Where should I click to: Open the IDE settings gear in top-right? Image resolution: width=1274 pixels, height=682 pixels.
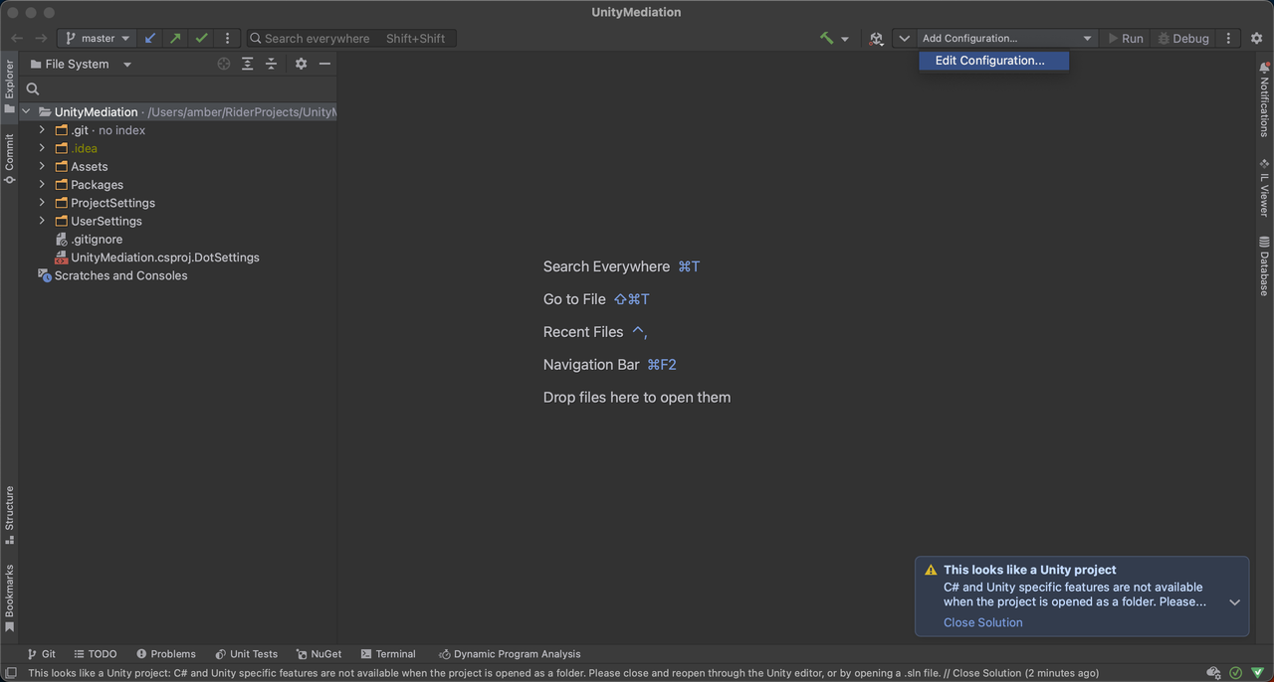pos(1256,38)
